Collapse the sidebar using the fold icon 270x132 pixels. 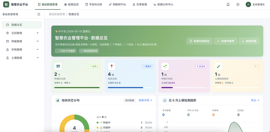click(x=39, y=14)
